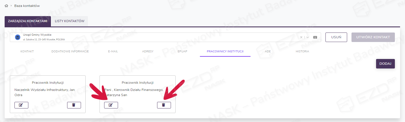Screen dimensions: 405x122
Task: Click the Urząd Gminy Wysokie contact field
Action: point(145,37)
